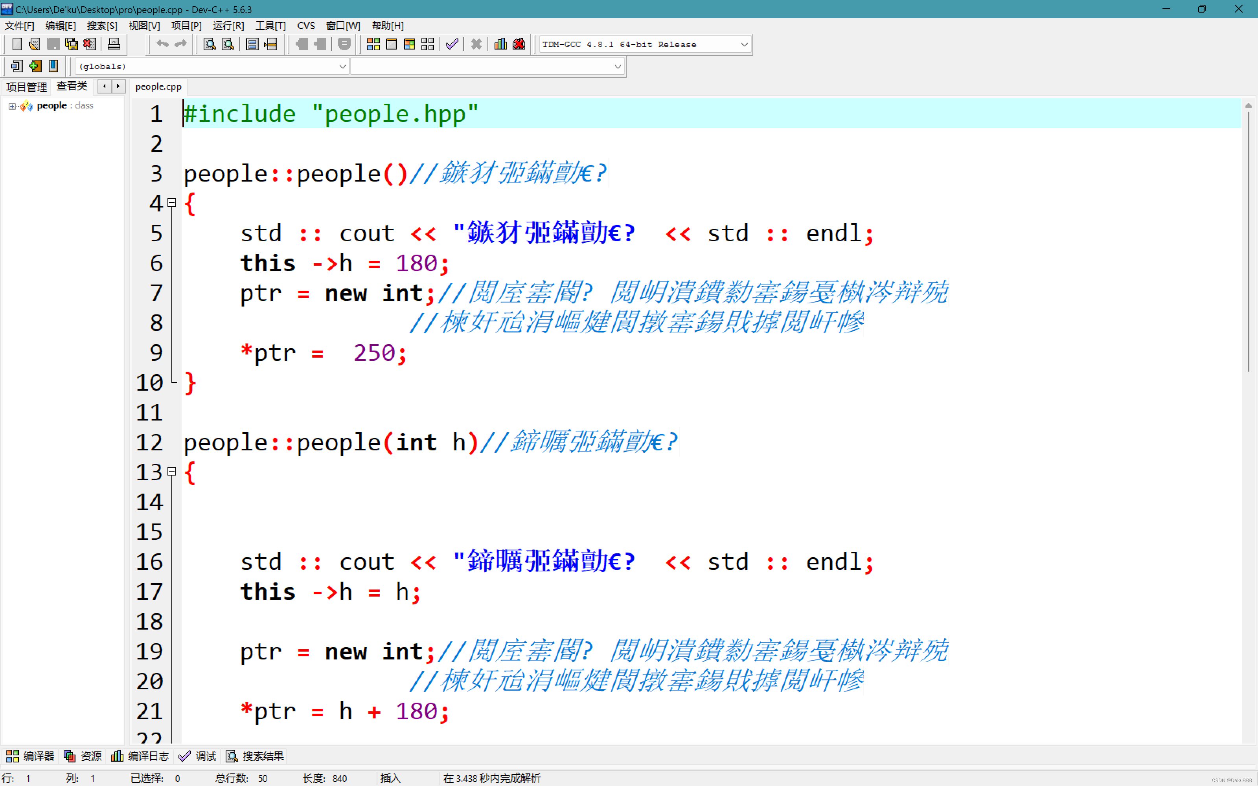Click the green plus Add to project icon
Viewport: 1258px width, 786px height.
(35, 66)
